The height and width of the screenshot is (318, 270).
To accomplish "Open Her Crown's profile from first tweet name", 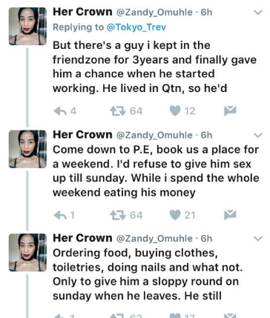I will coord(82,12).
